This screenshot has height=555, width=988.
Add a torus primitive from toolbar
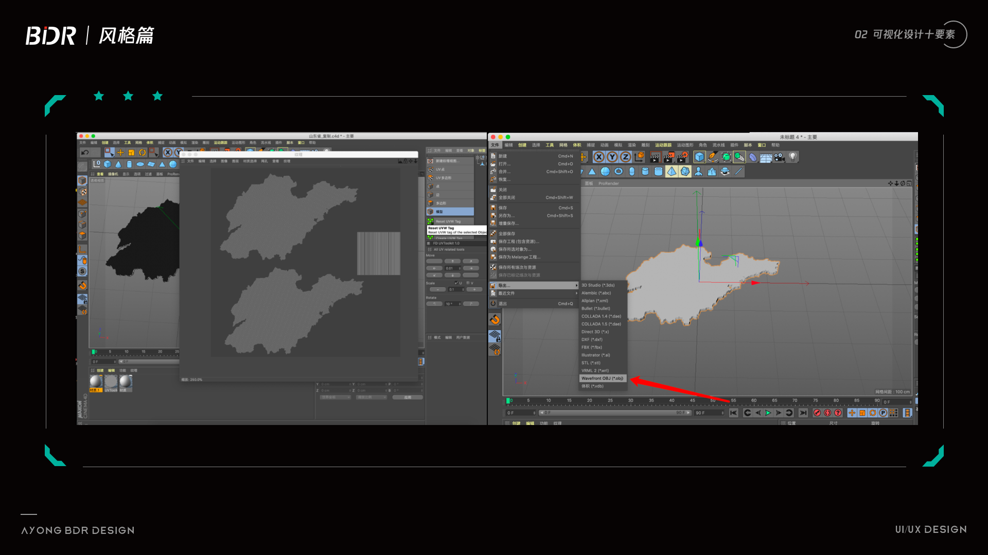pos(619,172)
